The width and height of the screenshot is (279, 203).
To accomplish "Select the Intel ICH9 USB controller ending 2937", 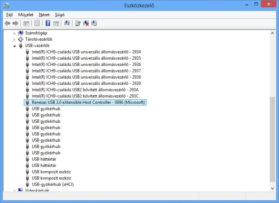I will (x=86, y=71).
